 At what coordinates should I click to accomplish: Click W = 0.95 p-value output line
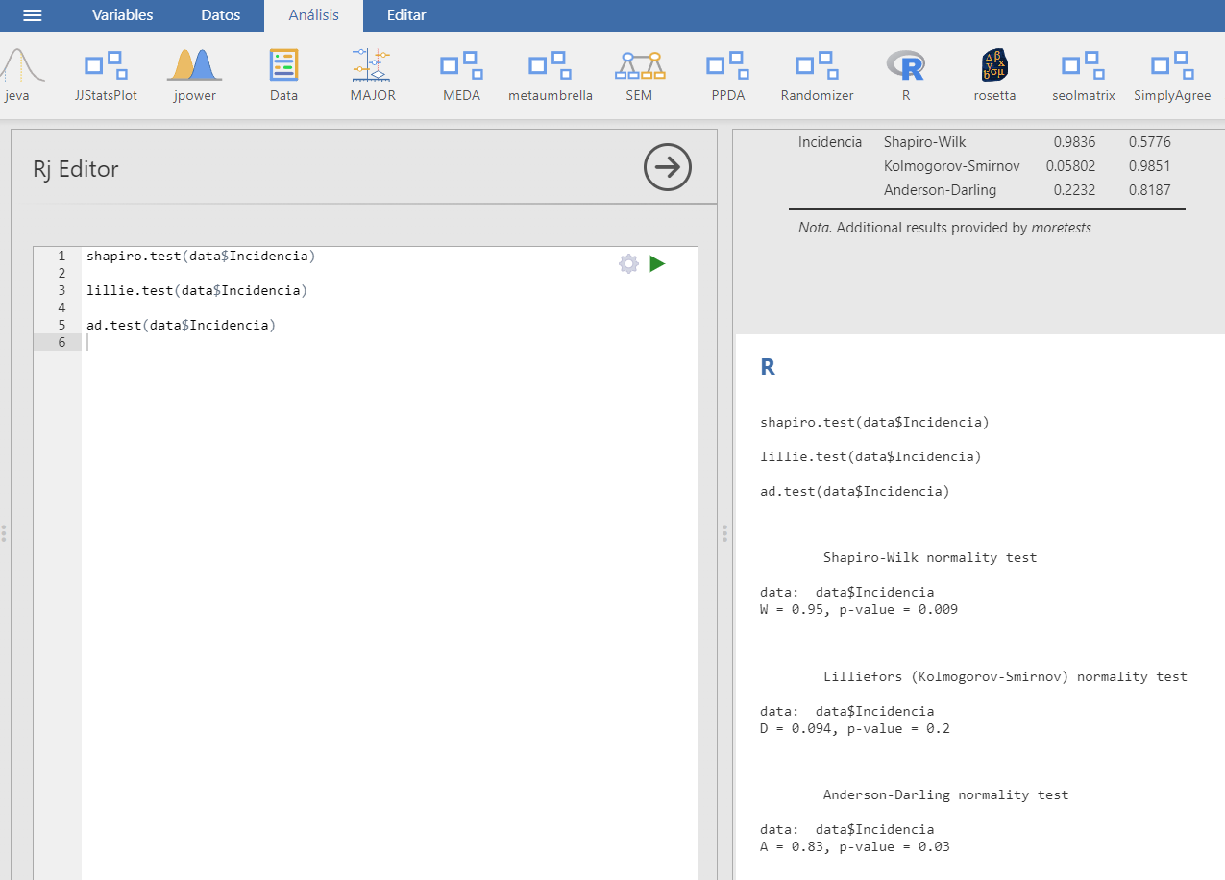[x=859, y=609]
